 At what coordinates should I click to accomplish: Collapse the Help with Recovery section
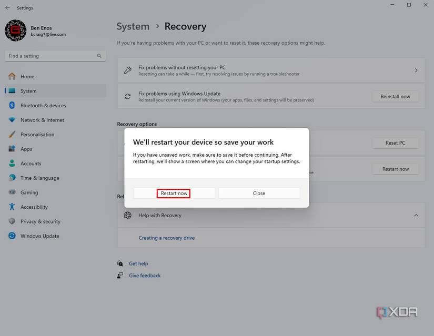tap(416, 216)
